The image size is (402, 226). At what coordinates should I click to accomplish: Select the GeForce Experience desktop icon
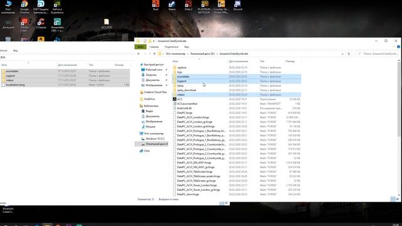[57, 7]
